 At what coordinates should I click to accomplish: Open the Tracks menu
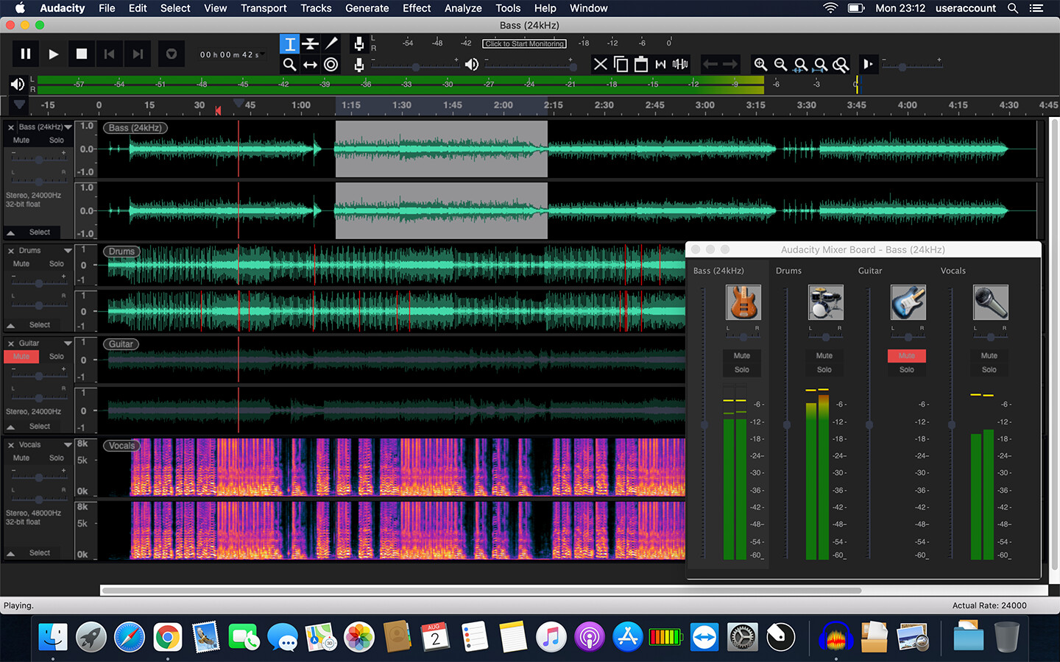coord(316,8)
